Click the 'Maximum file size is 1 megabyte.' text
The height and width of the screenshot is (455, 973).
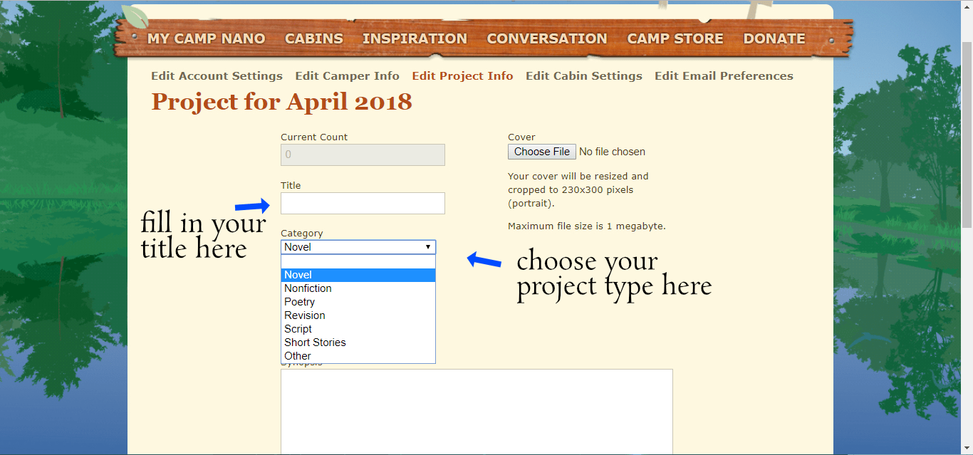pos(587,226)
